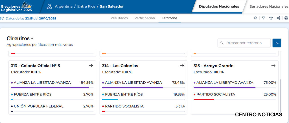Switch to Participación tab

(145, 18)
